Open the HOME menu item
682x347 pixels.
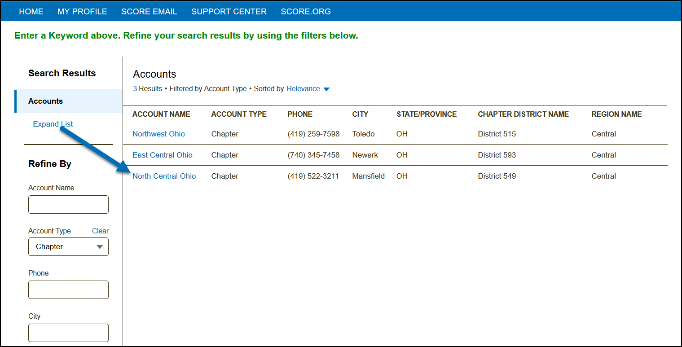click(31, 12)
